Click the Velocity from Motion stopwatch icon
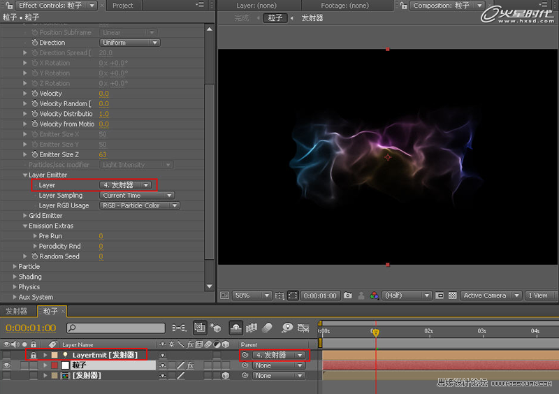 point(34,124)
